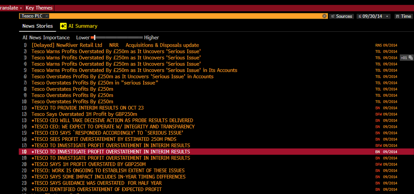Open the date filter showing 09/30/14

(x=374, y=16)
